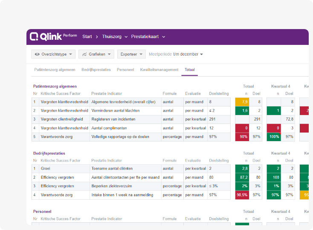Open the Grafieken dropdown

click(96, 54)
